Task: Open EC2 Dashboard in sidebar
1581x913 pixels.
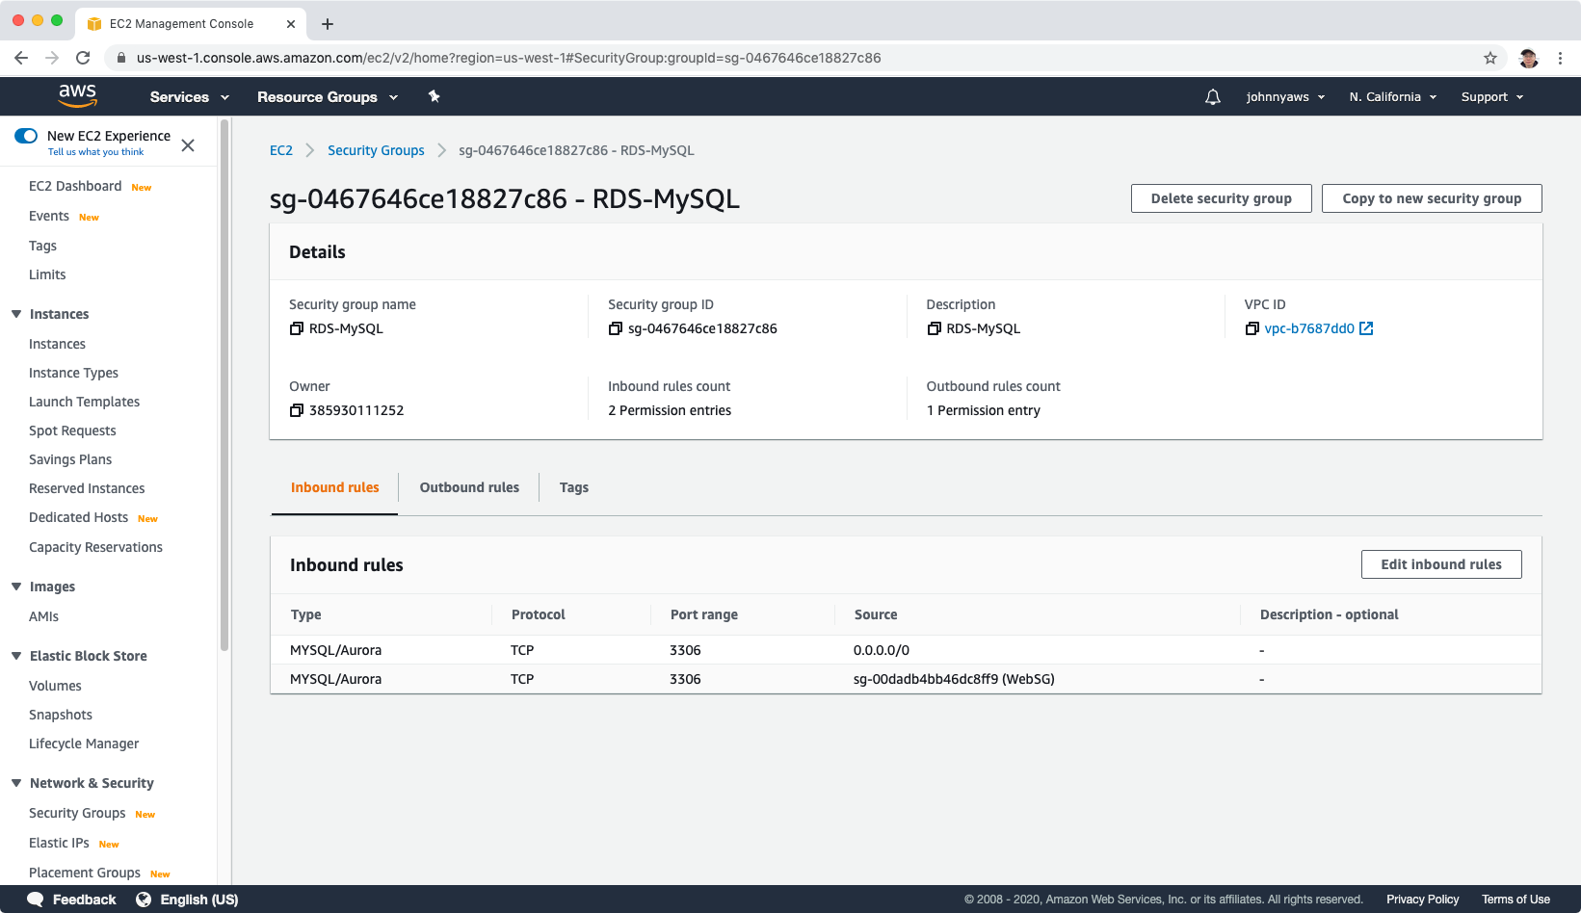Action: (x=75, y=186)
